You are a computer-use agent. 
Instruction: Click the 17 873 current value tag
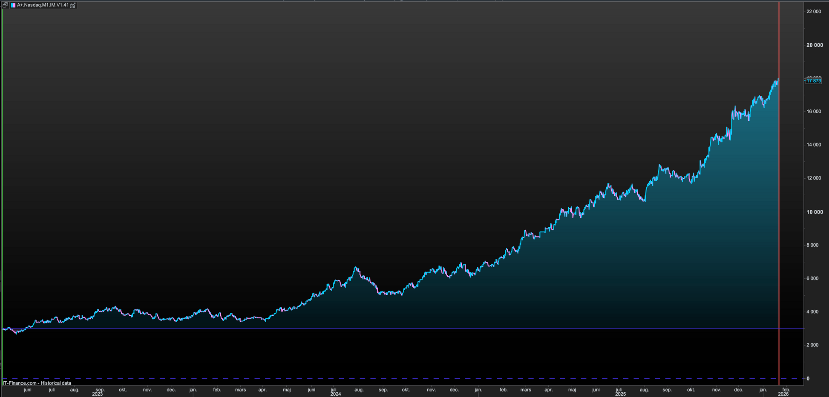point(813,81)
